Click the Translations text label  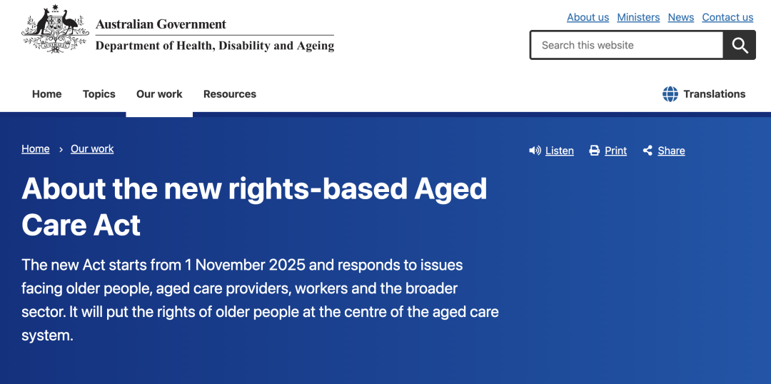(714, 94)
